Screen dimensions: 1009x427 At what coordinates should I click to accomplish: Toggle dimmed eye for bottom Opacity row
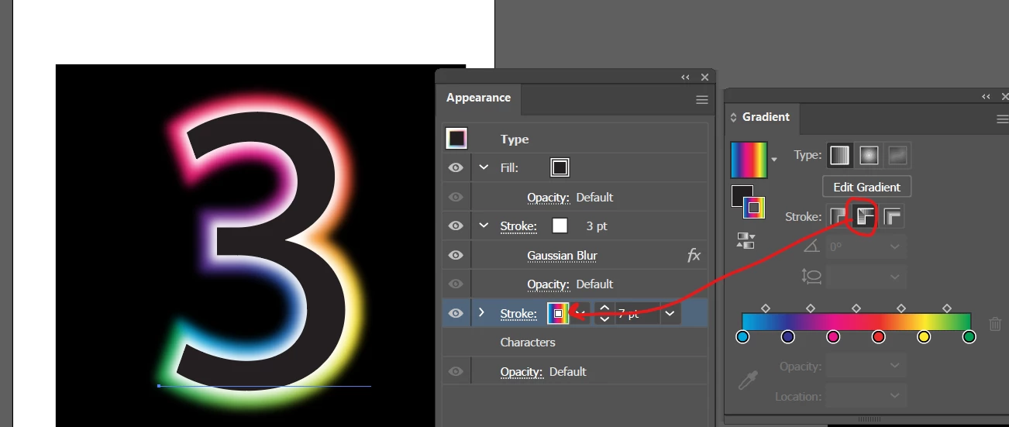coord(456,371)
